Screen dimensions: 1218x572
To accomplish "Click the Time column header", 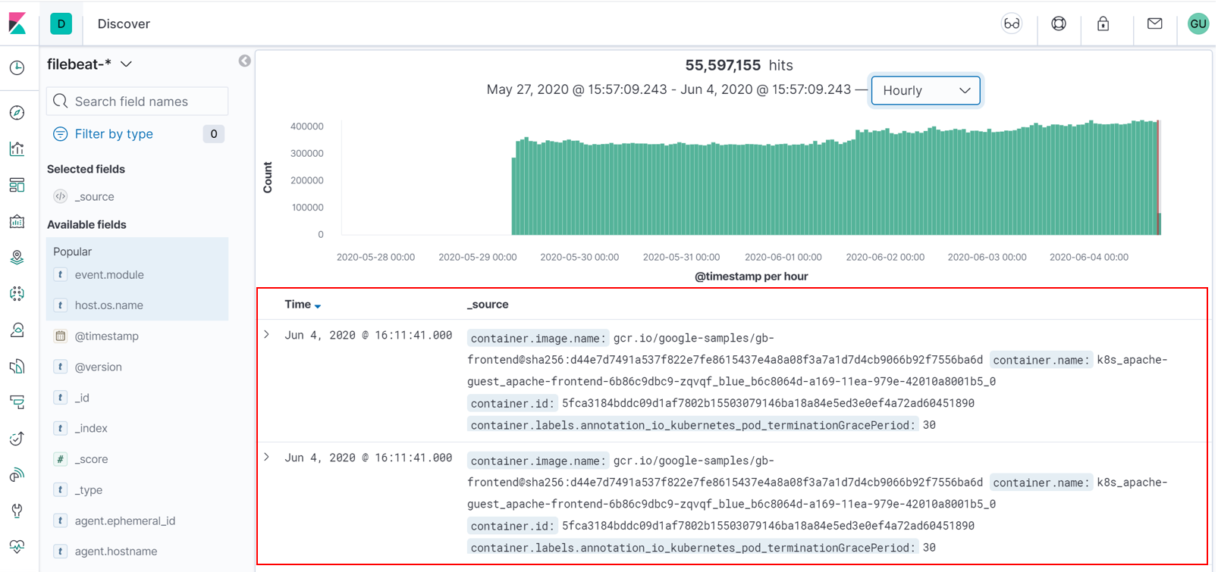I will (297, 305).
